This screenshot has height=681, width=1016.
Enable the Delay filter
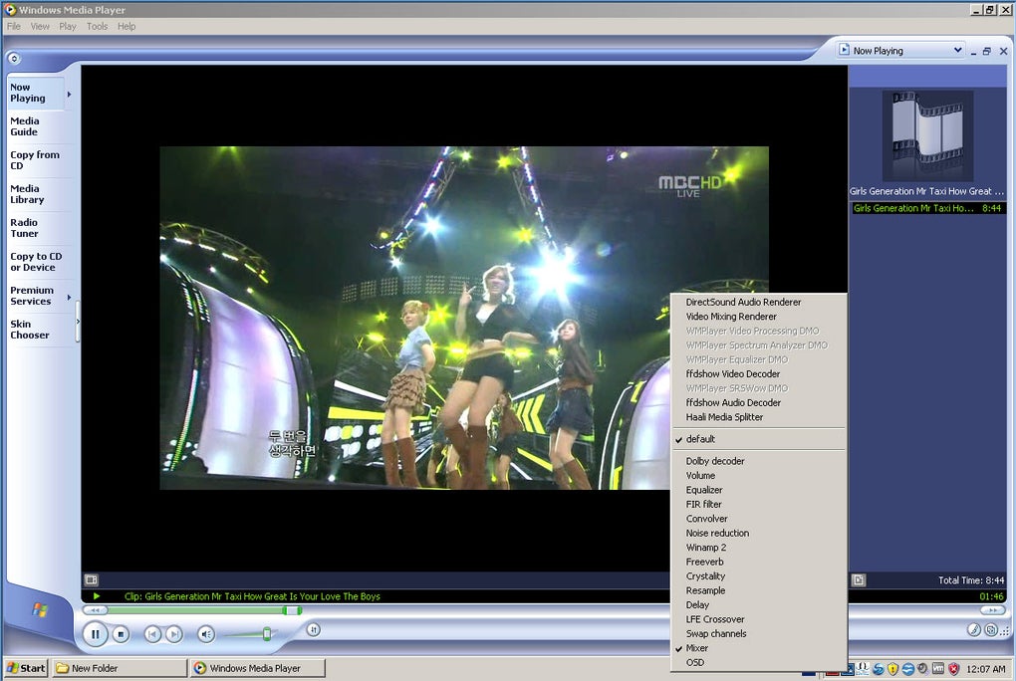pyautogui.click(x=759, y=604)
